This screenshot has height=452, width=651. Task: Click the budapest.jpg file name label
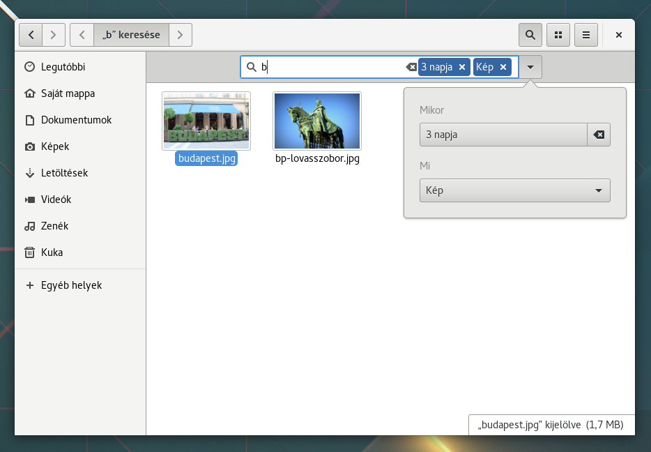pos(207,158)
